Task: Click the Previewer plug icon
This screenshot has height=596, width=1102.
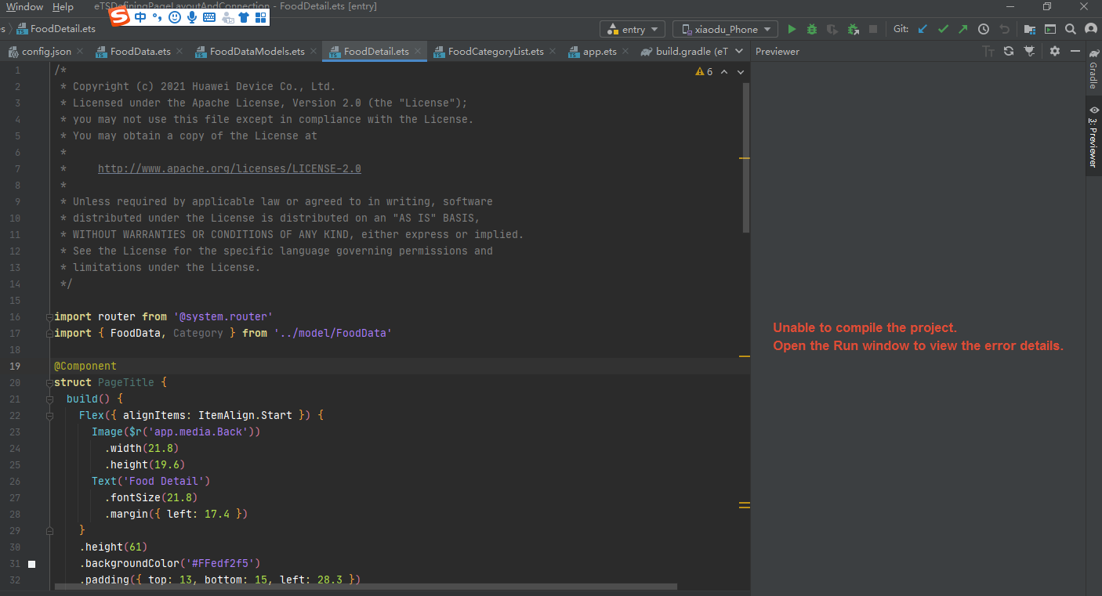Action: click(x=1030, y=51)
